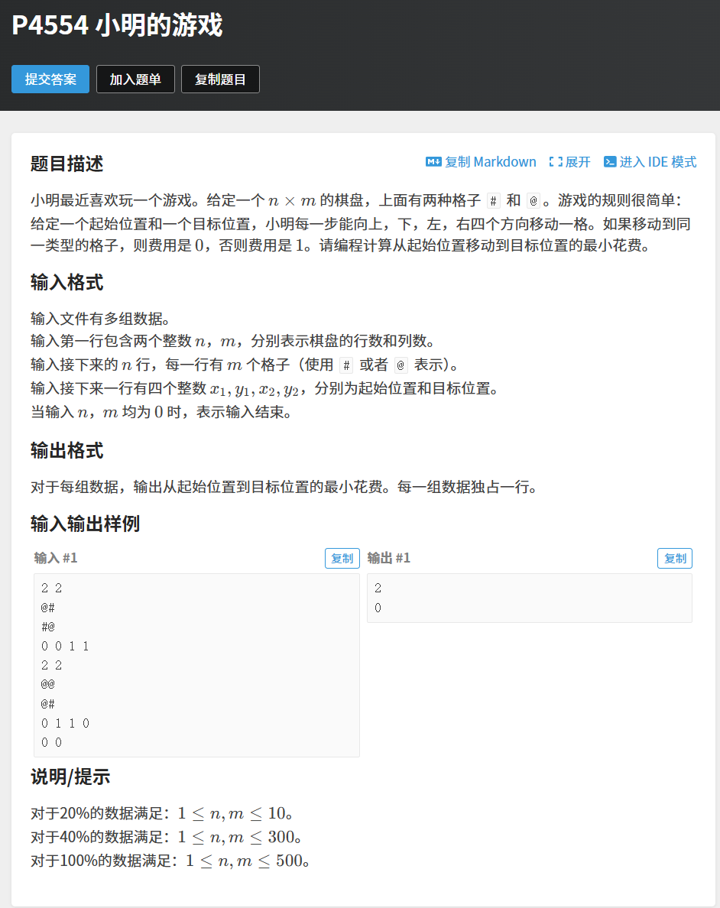
Task: Click inside the sample output code box
Action: click(530, 598)
